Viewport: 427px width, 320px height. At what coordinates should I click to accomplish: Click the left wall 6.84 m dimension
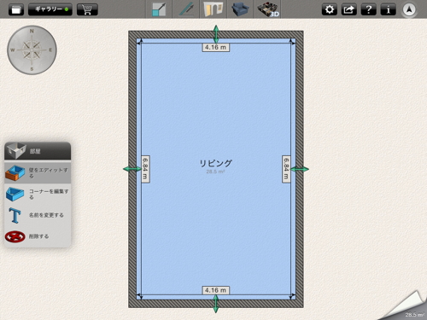click(145, 169)
